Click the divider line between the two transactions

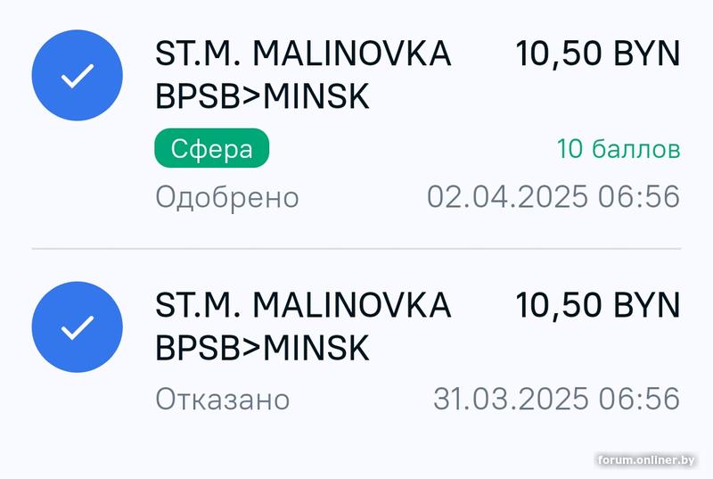(356, 248)
